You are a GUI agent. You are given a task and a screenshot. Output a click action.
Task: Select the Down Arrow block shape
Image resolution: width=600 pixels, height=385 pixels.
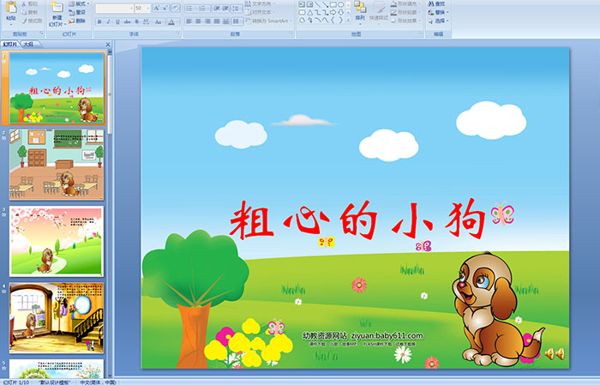[341, 13]
